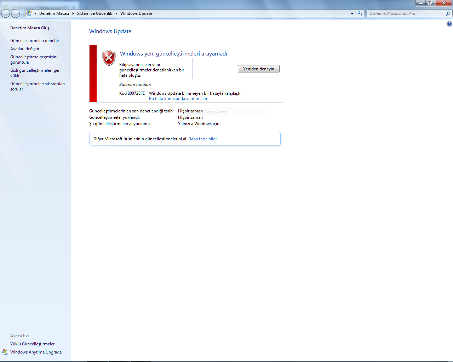Click the Yalnızca Windows için. value text
453x362 pixels.
[199, 124]
